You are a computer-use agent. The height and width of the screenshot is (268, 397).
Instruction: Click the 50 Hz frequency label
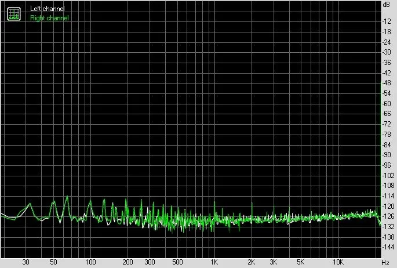(x=53, y=262)
